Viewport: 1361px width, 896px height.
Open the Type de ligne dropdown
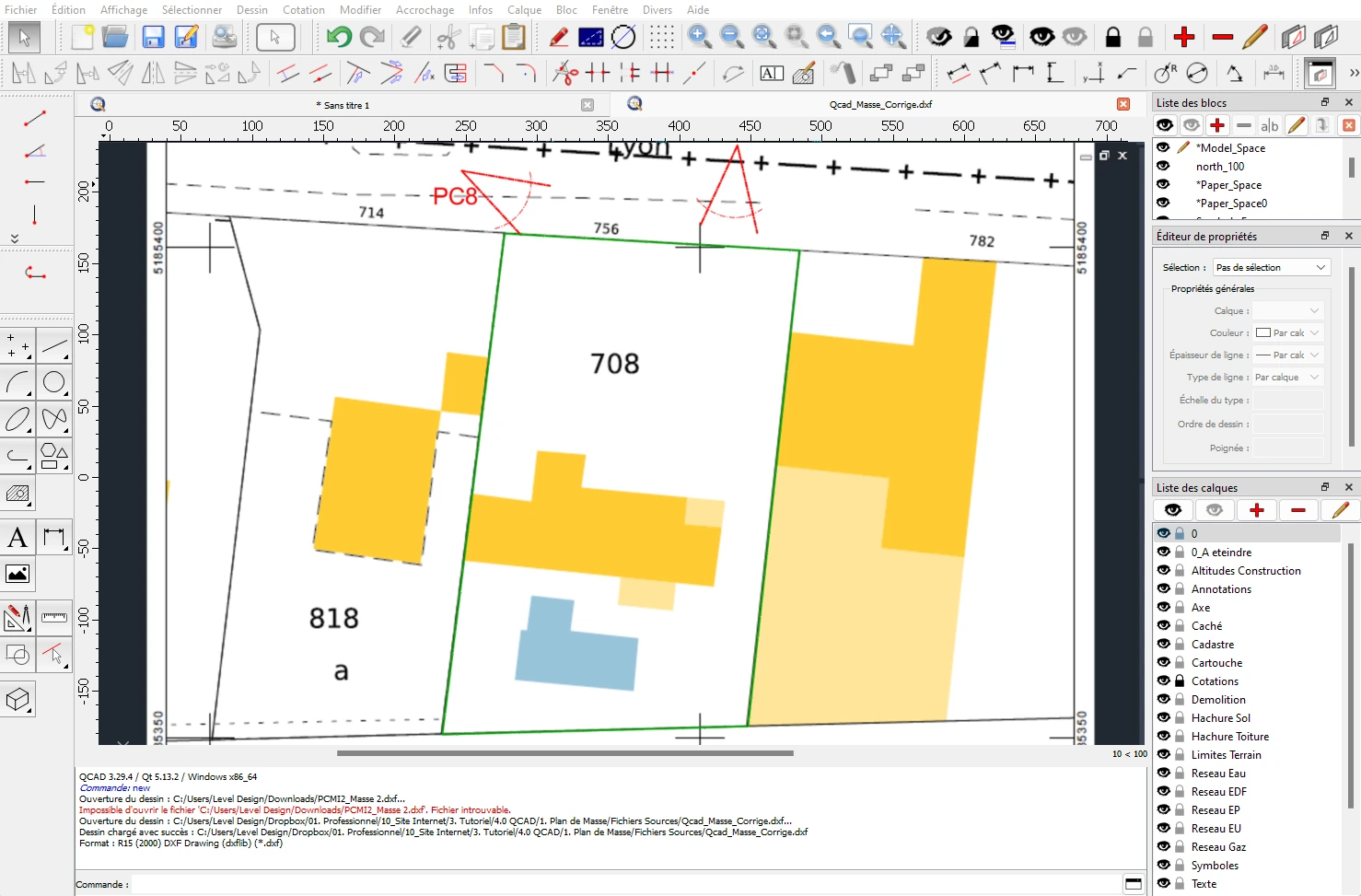pos(1288,377)
